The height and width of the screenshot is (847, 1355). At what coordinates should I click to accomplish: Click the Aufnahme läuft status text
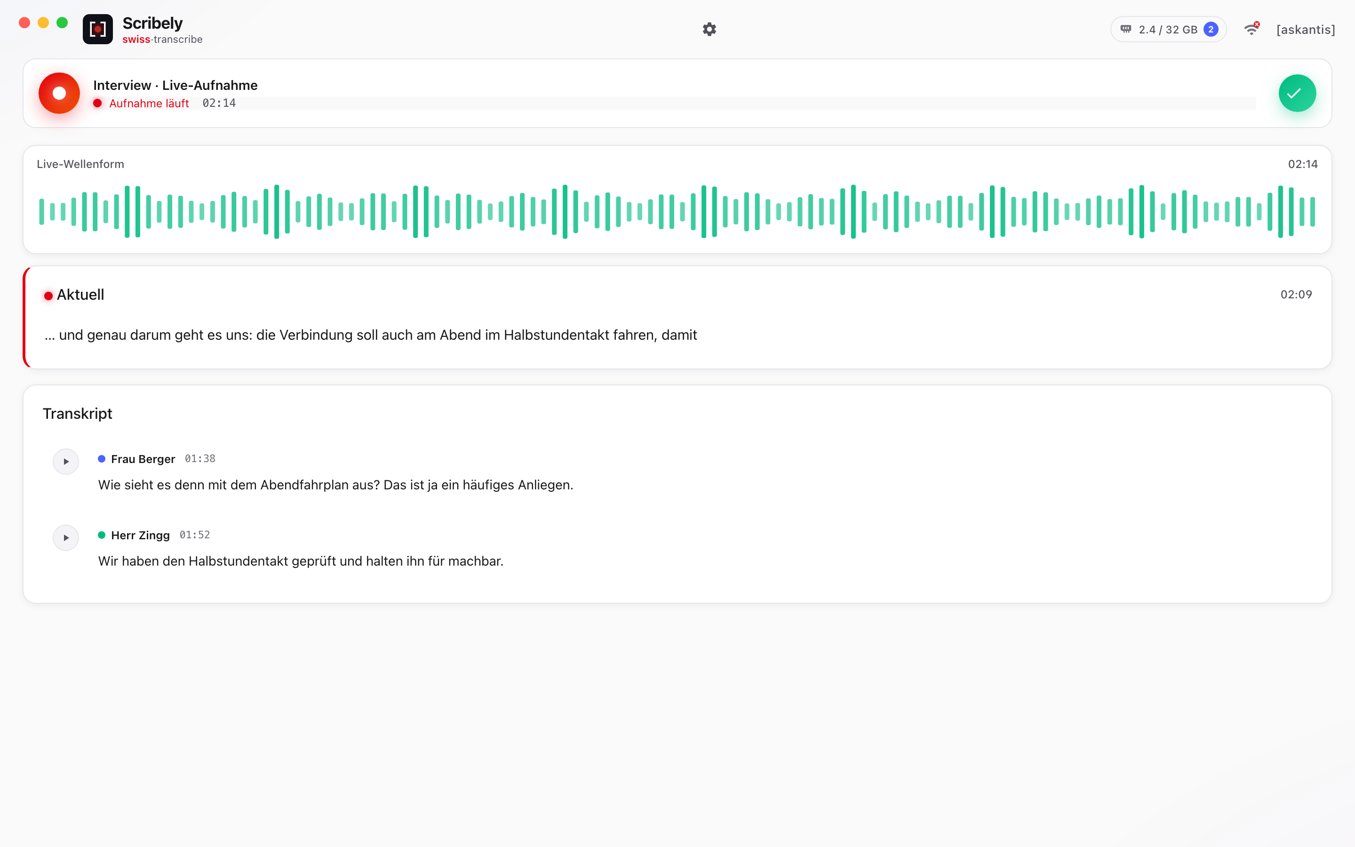click(x=149, y=103)
